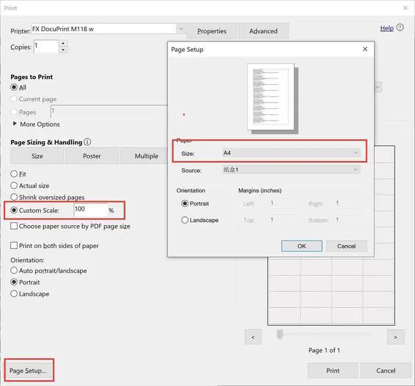Image resolution: width=415 pixels, height=386 pixels.
Task: Close the Page Setup dialog with X
Action: (365, 49)
